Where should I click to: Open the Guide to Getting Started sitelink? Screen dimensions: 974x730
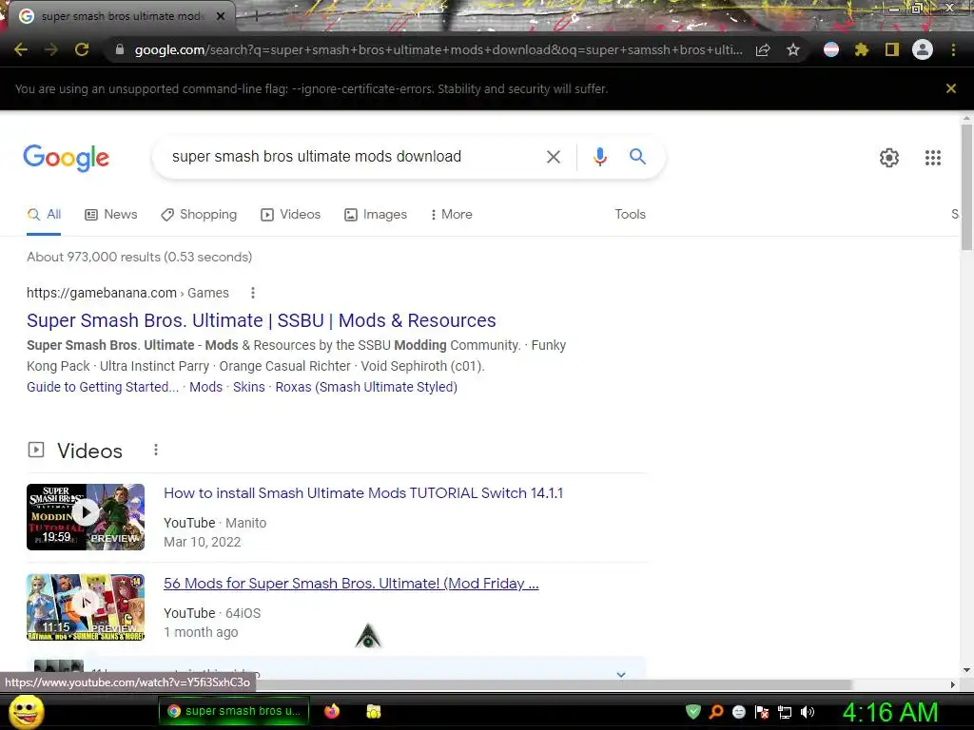coord(103,387)
